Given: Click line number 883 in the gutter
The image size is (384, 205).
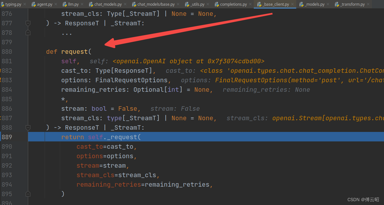Looking at the screenshot, I should (7, 80).
